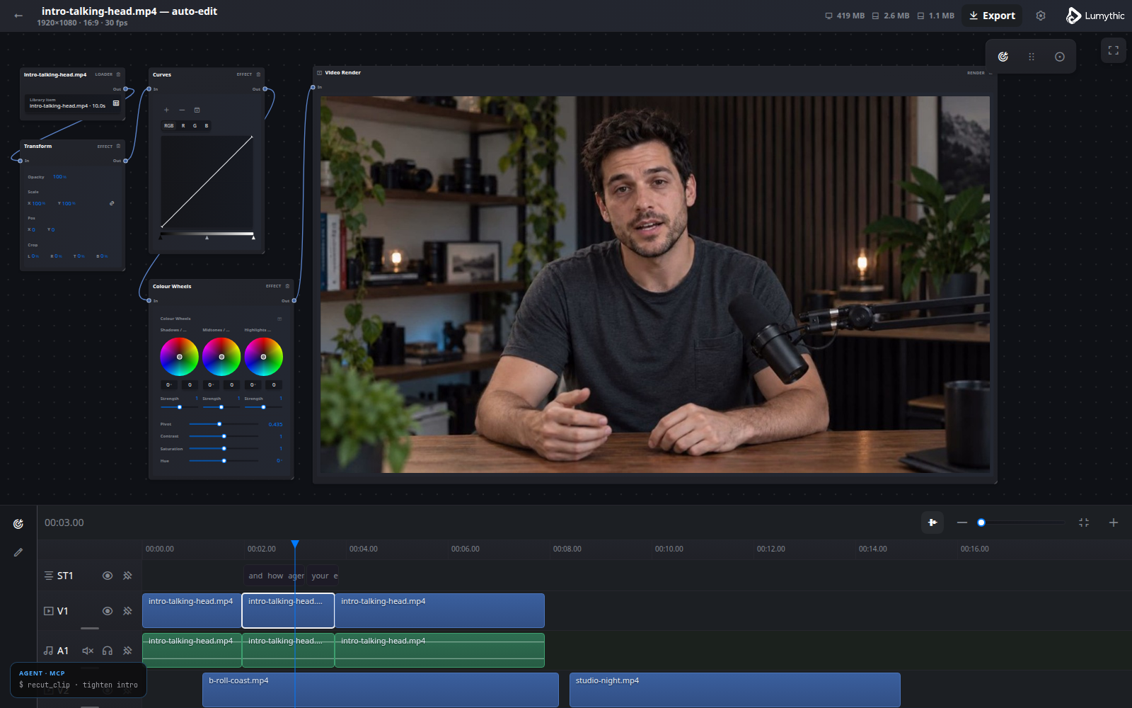Hide the ST1 subtitle track
This screenshot has width=1132, height=708.
coord(108,576)
